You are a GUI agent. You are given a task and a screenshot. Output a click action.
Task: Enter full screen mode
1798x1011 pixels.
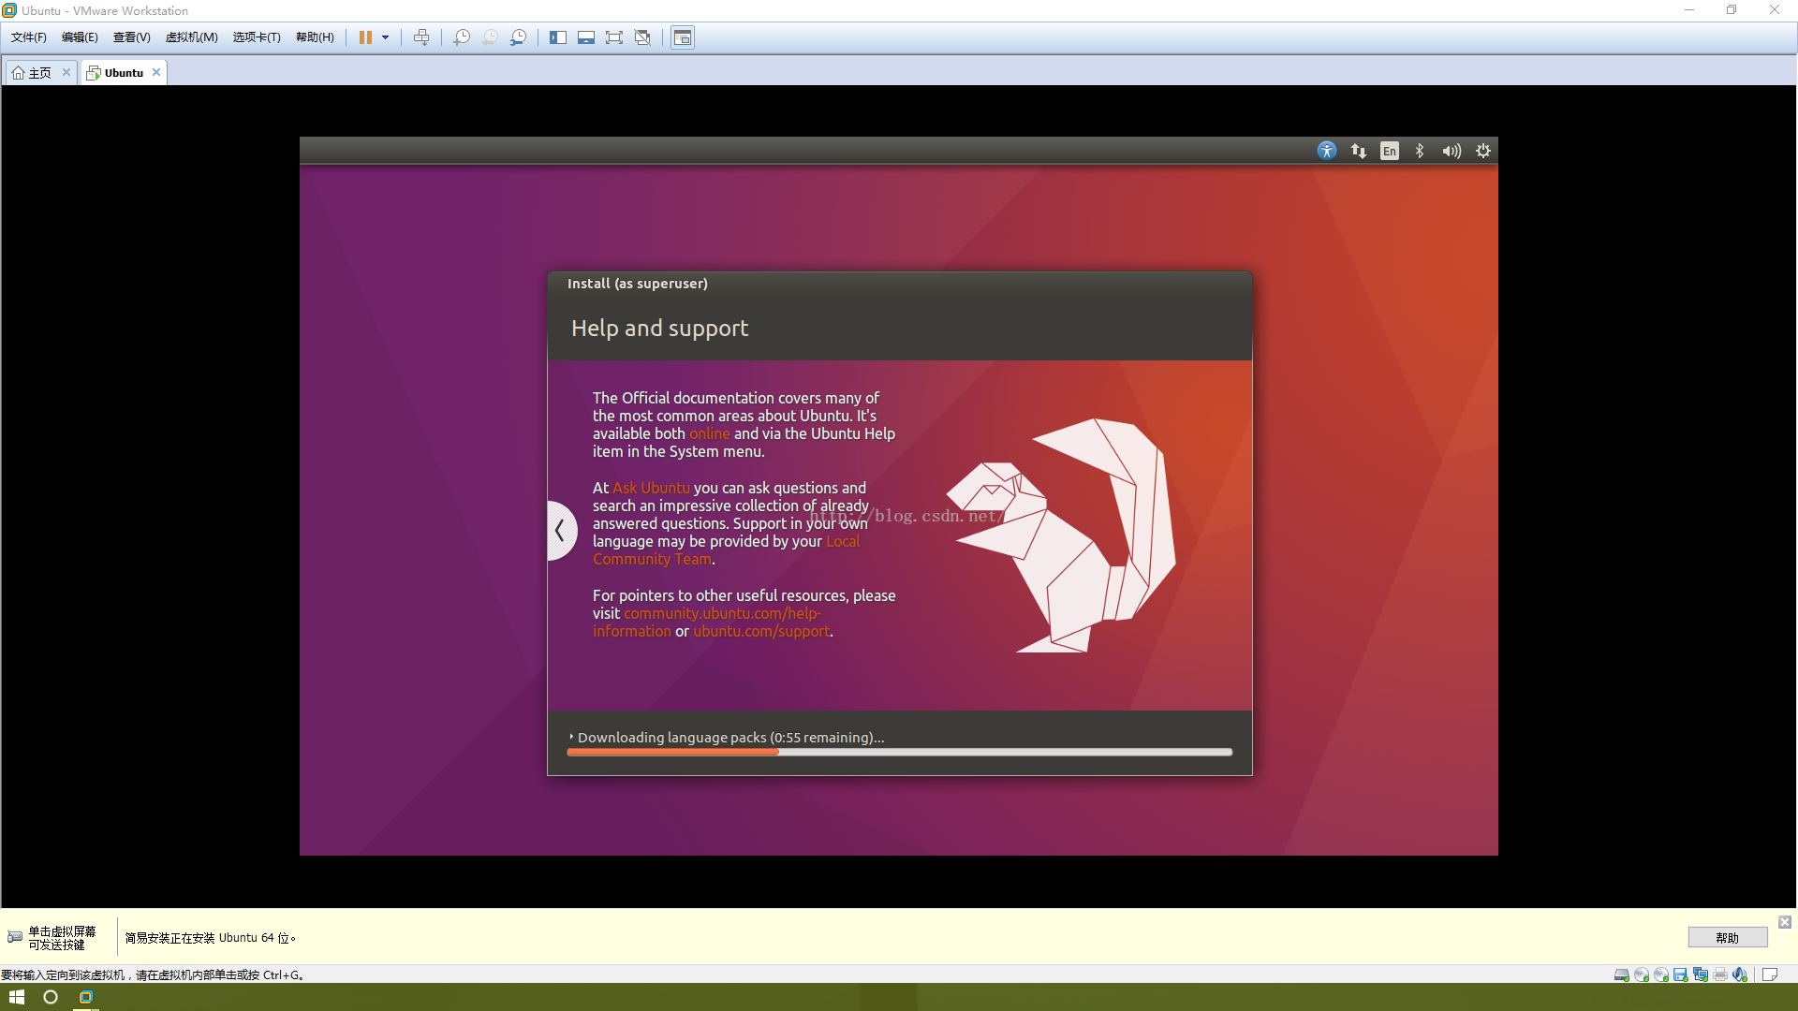tap(614, 37)
